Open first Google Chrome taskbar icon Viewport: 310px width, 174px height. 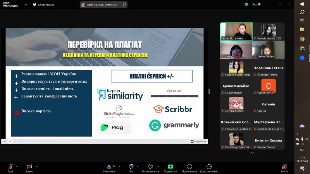(302, 39)
